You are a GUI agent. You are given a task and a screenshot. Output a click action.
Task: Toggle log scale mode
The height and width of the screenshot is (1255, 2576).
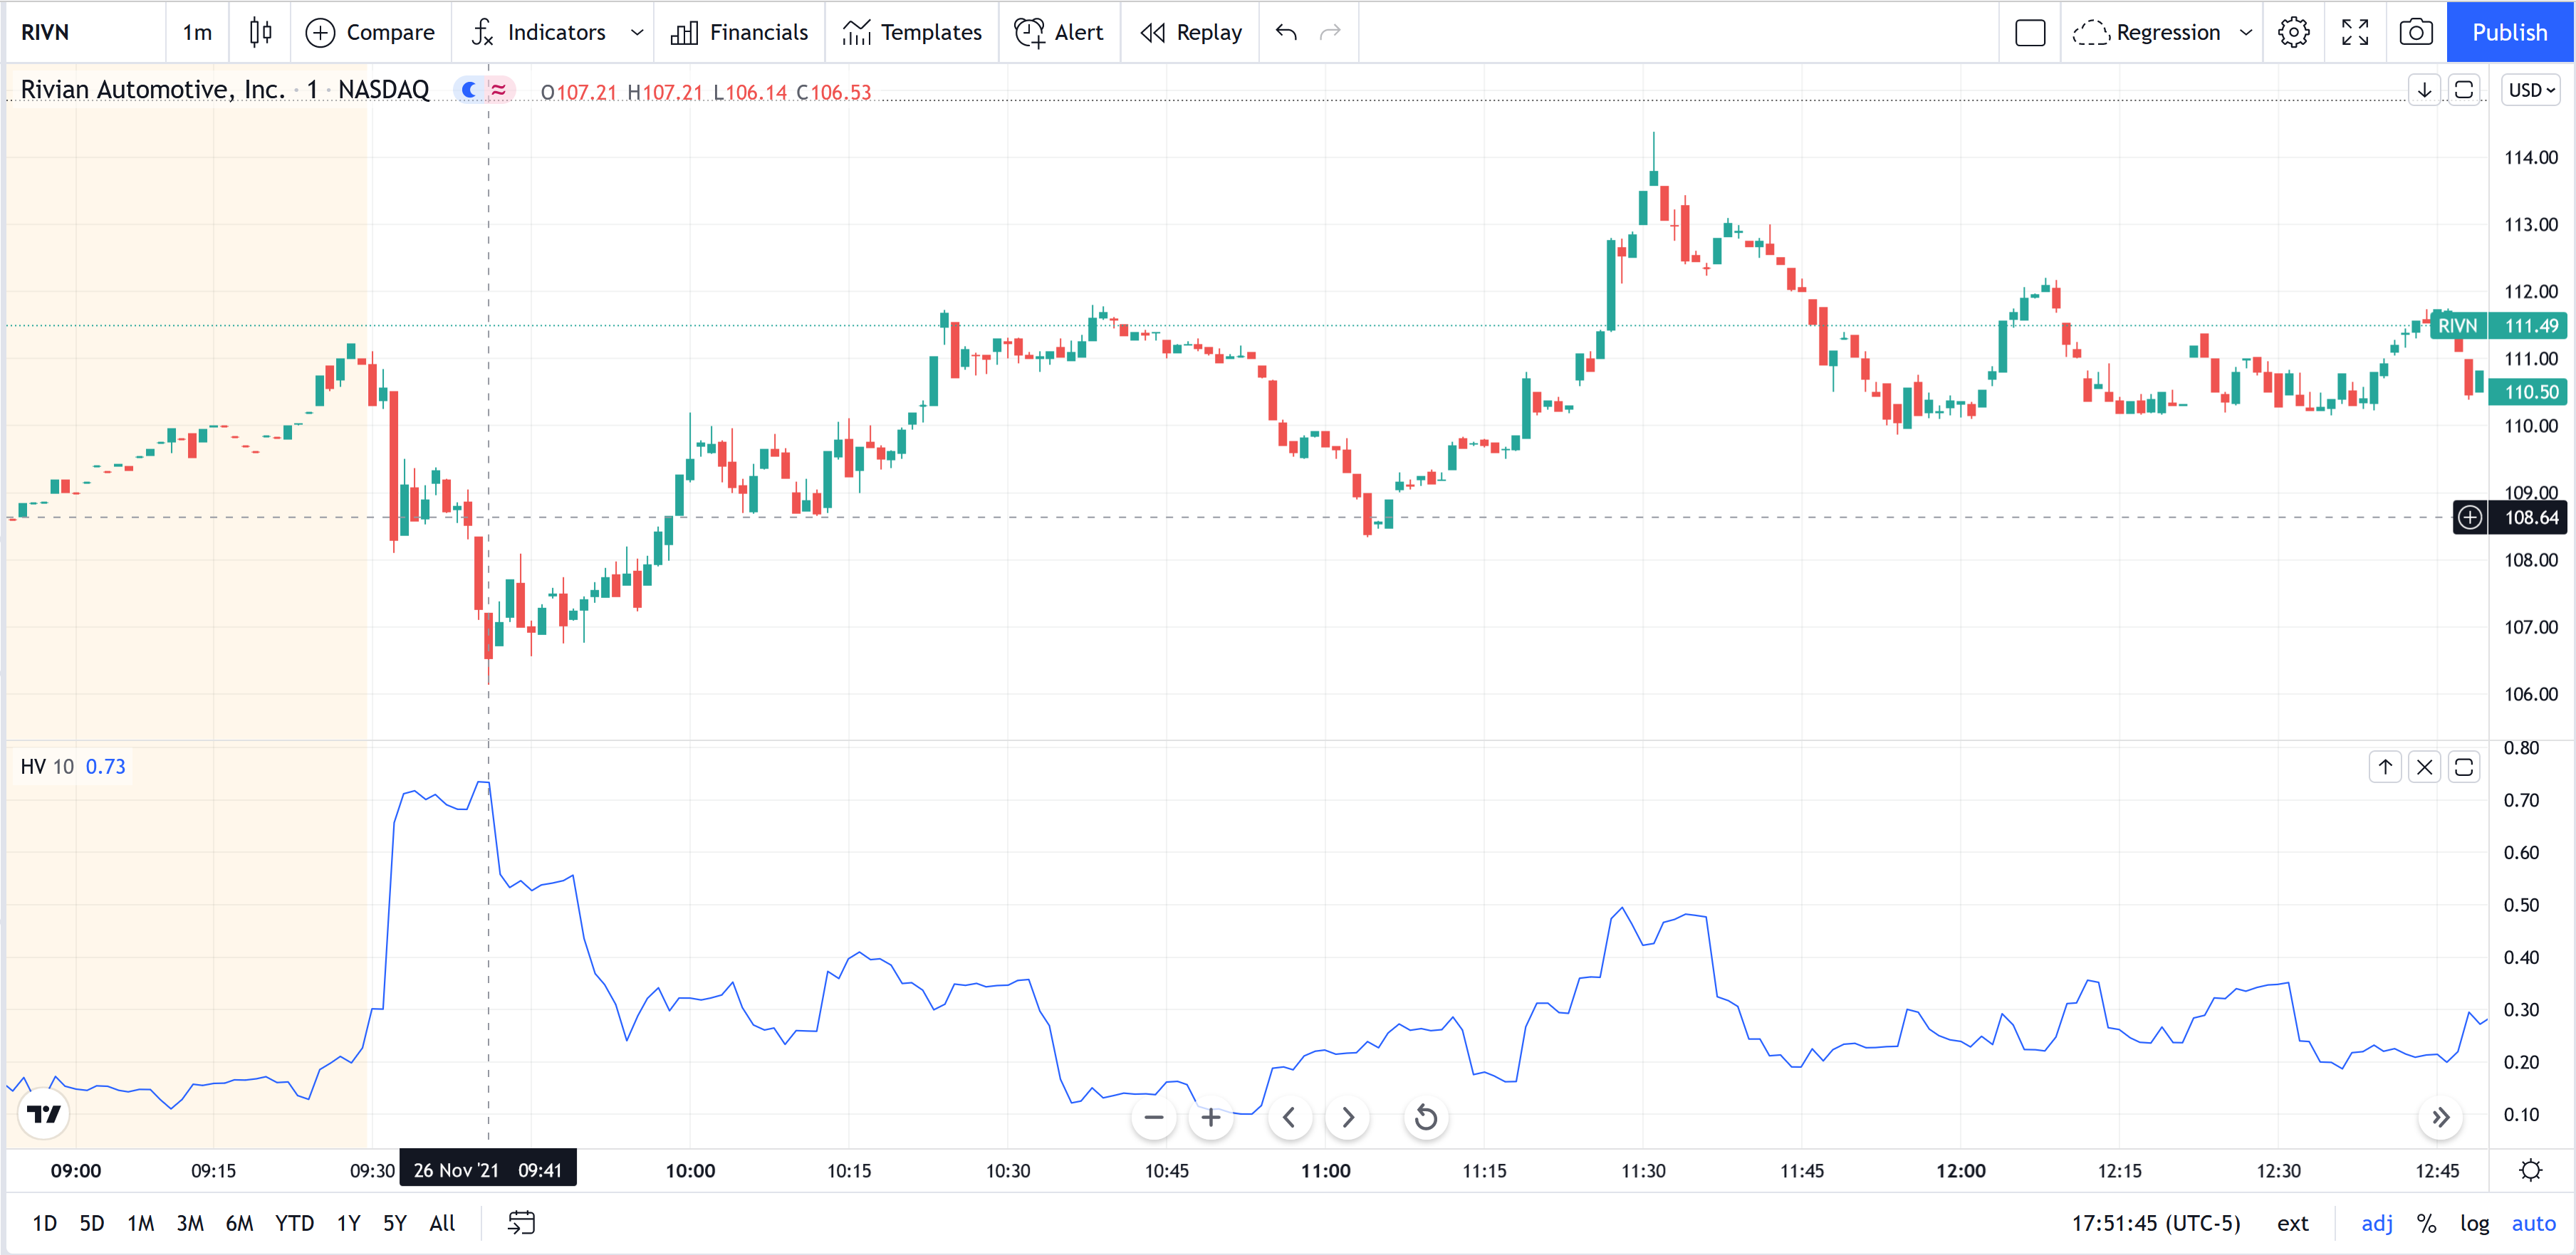point(2474,1223)
